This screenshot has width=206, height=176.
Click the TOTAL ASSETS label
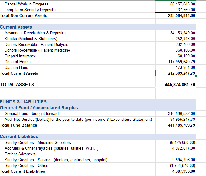(17, 85)
